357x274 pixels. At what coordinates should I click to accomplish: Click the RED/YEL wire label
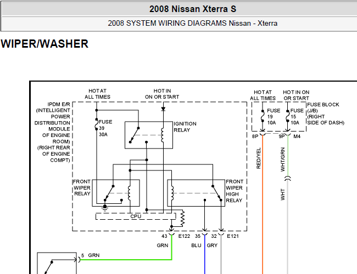point(259,158)
